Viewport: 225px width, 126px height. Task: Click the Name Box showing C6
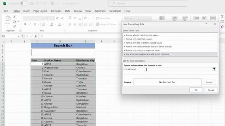(x=9, y=36)
